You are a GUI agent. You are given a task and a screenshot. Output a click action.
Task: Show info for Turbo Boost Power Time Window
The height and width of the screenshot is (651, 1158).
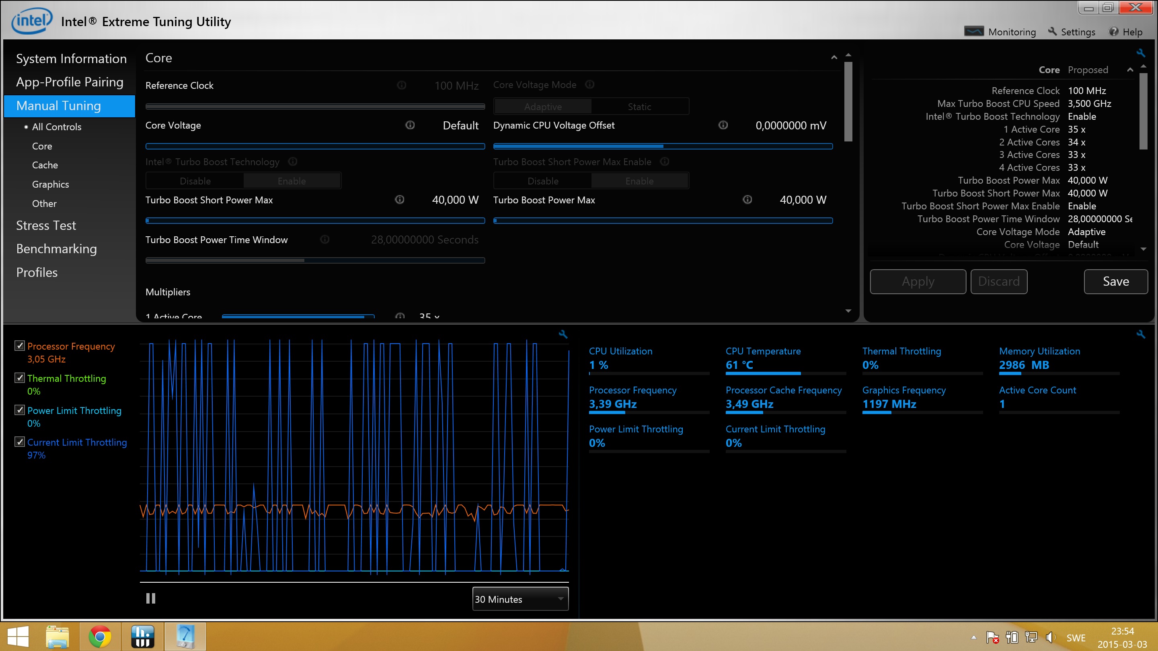(x=324, y=240)
